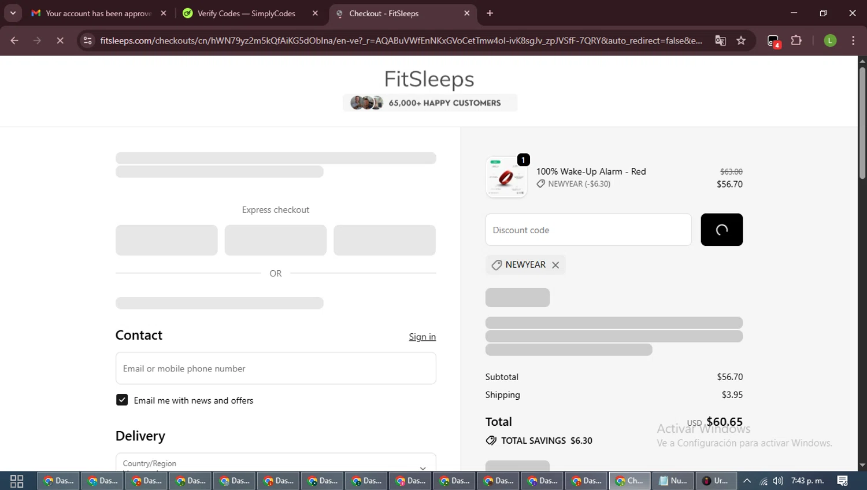This screenshot has width=867, height=490.
Task: Close the SimplyCodes tab
Action: pos(315,13)
